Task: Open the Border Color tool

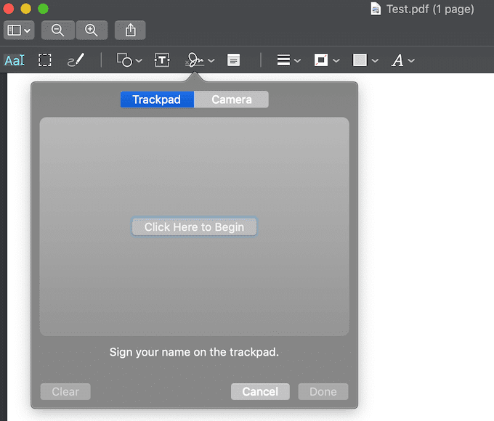Action: pos(321,60)
